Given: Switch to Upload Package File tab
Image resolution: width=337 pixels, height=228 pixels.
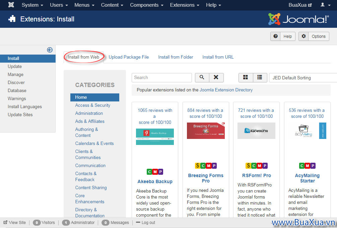Looking at the screenshot, I should [129, 57].
